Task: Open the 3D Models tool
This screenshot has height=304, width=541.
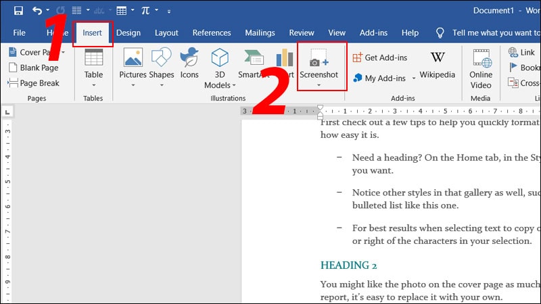Action: [220, 68]
